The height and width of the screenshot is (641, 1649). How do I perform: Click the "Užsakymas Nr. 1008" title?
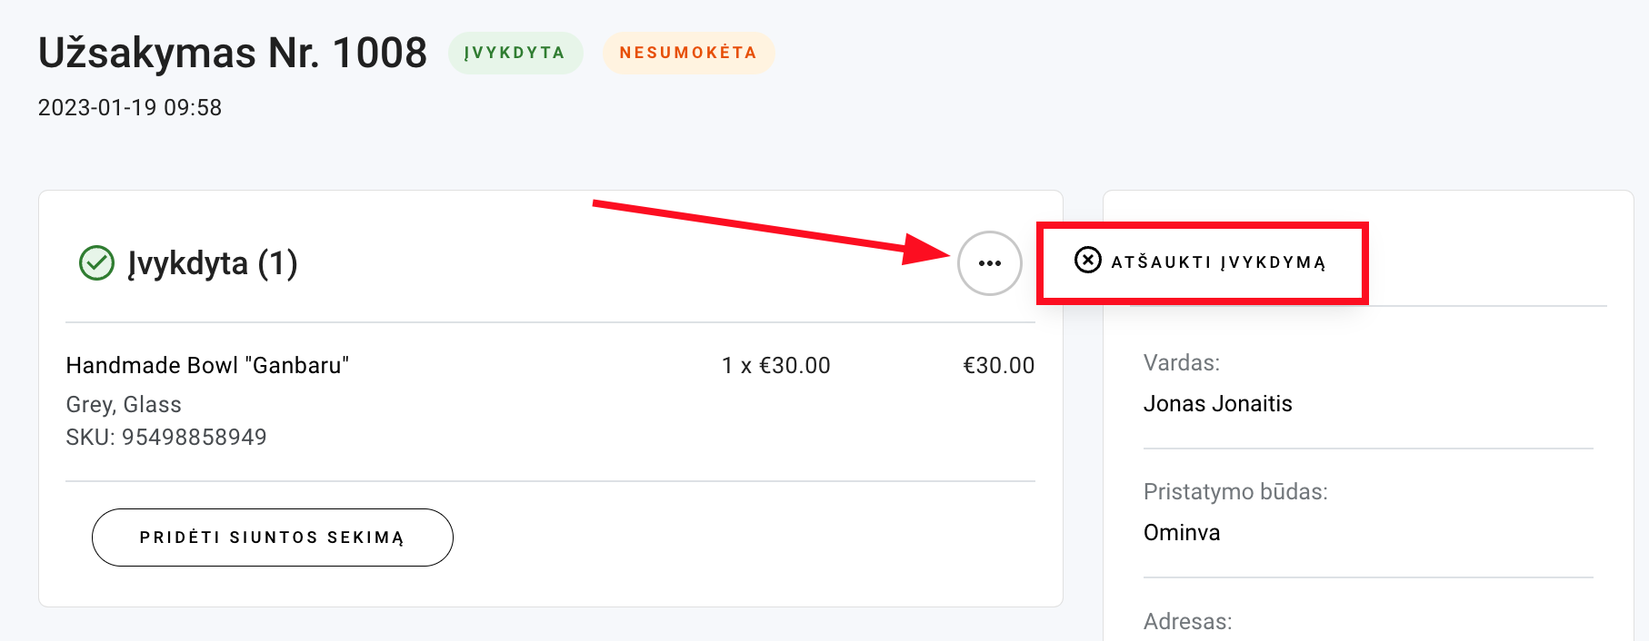233,53
